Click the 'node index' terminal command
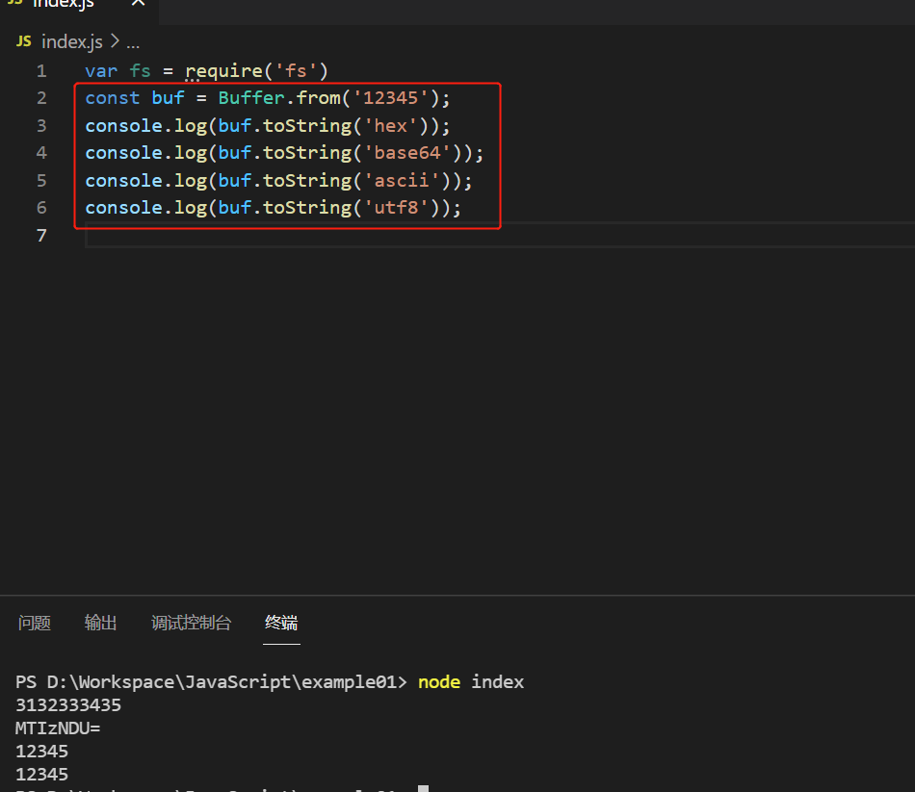 [471, 682]
